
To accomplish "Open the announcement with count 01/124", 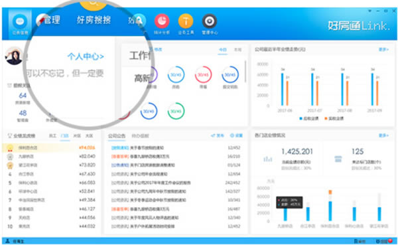I will pos(176,165).
